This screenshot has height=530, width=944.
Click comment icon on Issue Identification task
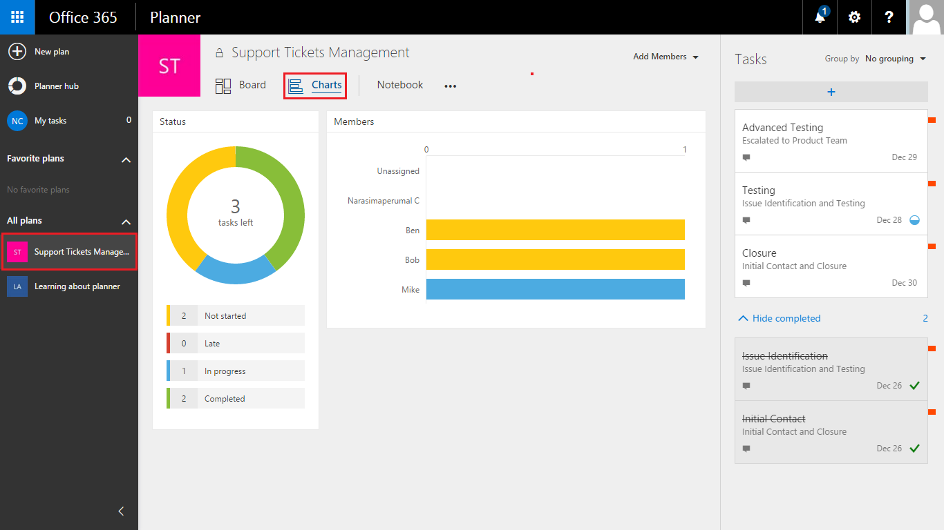pyautogui.click(x=746, y=386)
